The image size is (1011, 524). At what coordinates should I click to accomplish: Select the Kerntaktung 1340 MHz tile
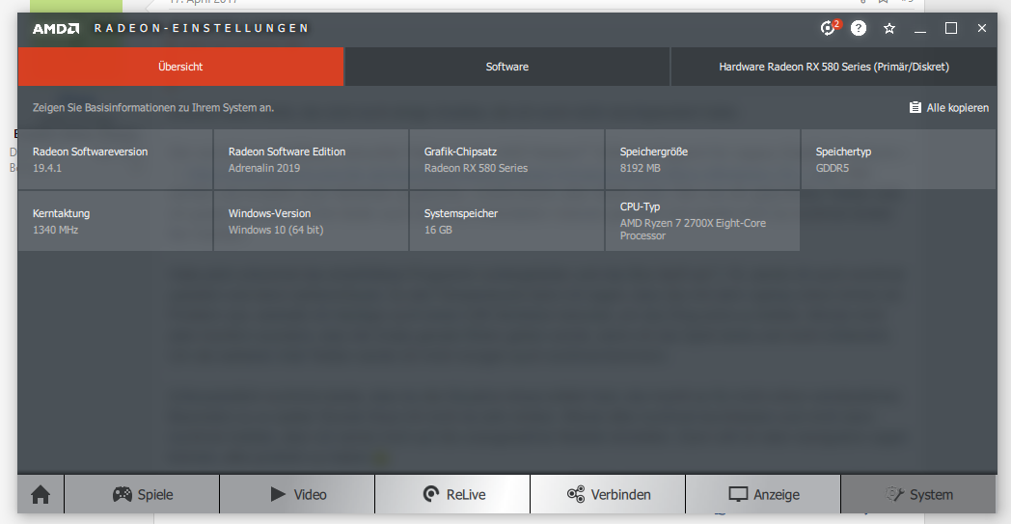click(x=116, y=221)
